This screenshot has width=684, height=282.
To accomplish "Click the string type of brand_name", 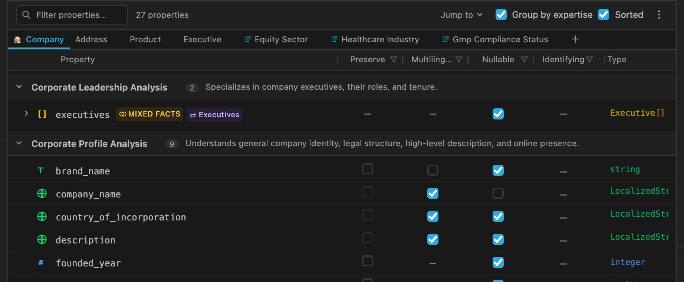I will [x=625, y=169].
